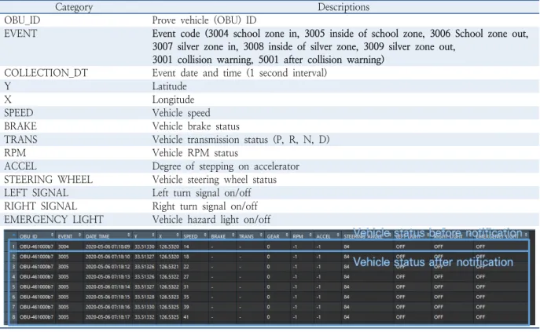Select row number 8 in the data grid

(13, 317)
